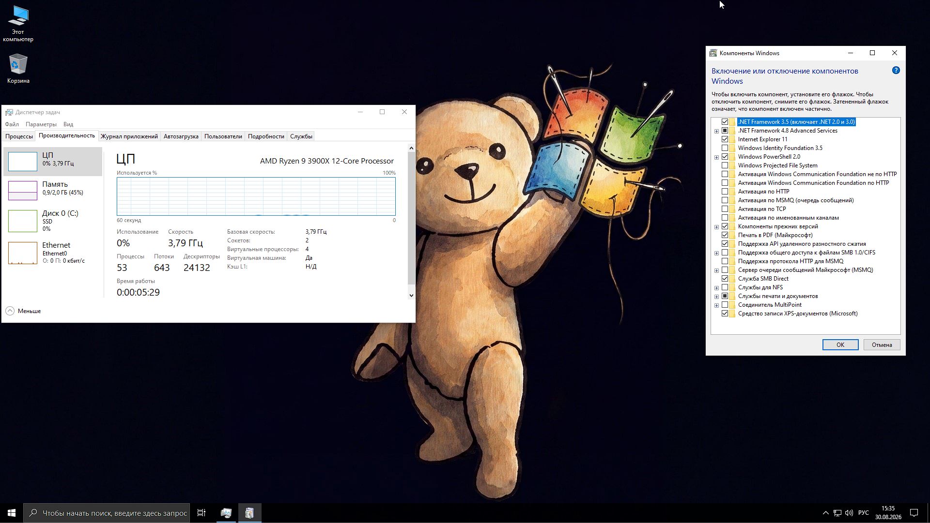The image size is (930, 523).
Task: Click the CPU usage graph
Action: coord(256,196)
